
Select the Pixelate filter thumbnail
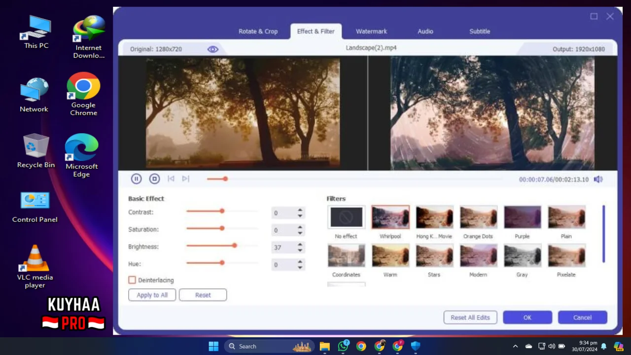pos(566,255)
